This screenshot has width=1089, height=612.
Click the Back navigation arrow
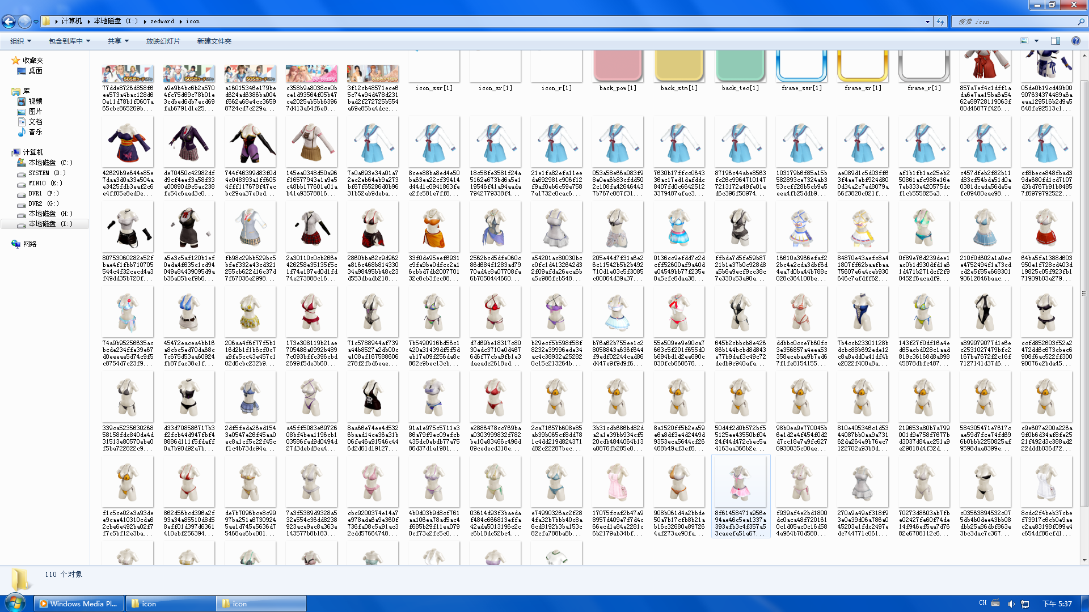coord(9,22)
